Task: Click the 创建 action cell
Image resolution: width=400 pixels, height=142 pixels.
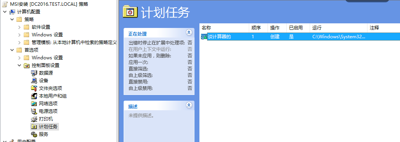Action: pos(275,37)
